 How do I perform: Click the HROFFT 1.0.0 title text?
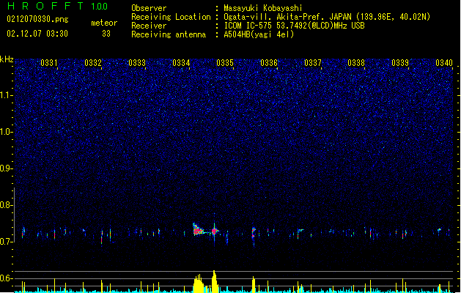coord(58,6)
